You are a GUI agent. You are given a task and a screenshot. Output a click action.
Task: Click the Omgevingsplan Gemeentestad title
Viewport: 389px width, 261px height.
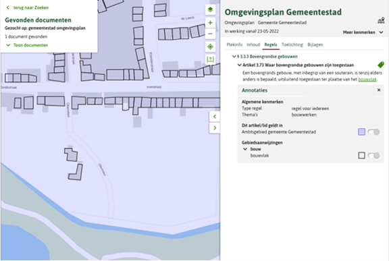[x=283, y=12]
